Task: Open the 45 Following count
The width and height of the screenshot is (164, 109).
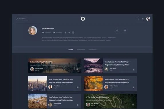Action: pyautogui.click(x=58, y=32)
